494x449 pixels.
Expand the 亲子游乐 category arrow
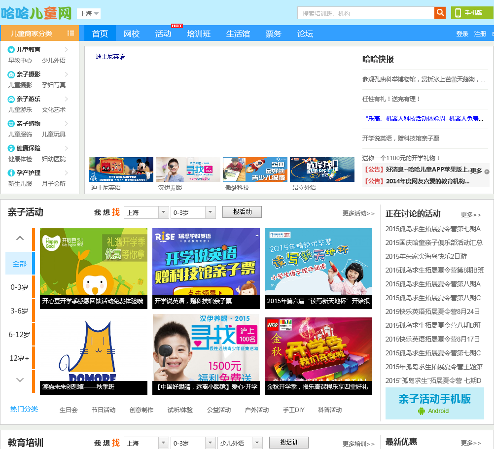pos(66,99)
